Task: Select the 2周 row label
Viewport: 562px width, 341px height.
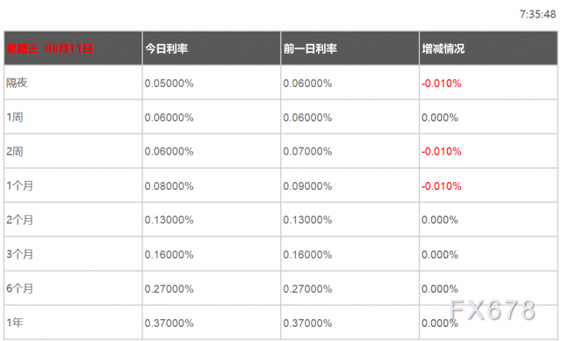Action: click(x=15, y=151)
